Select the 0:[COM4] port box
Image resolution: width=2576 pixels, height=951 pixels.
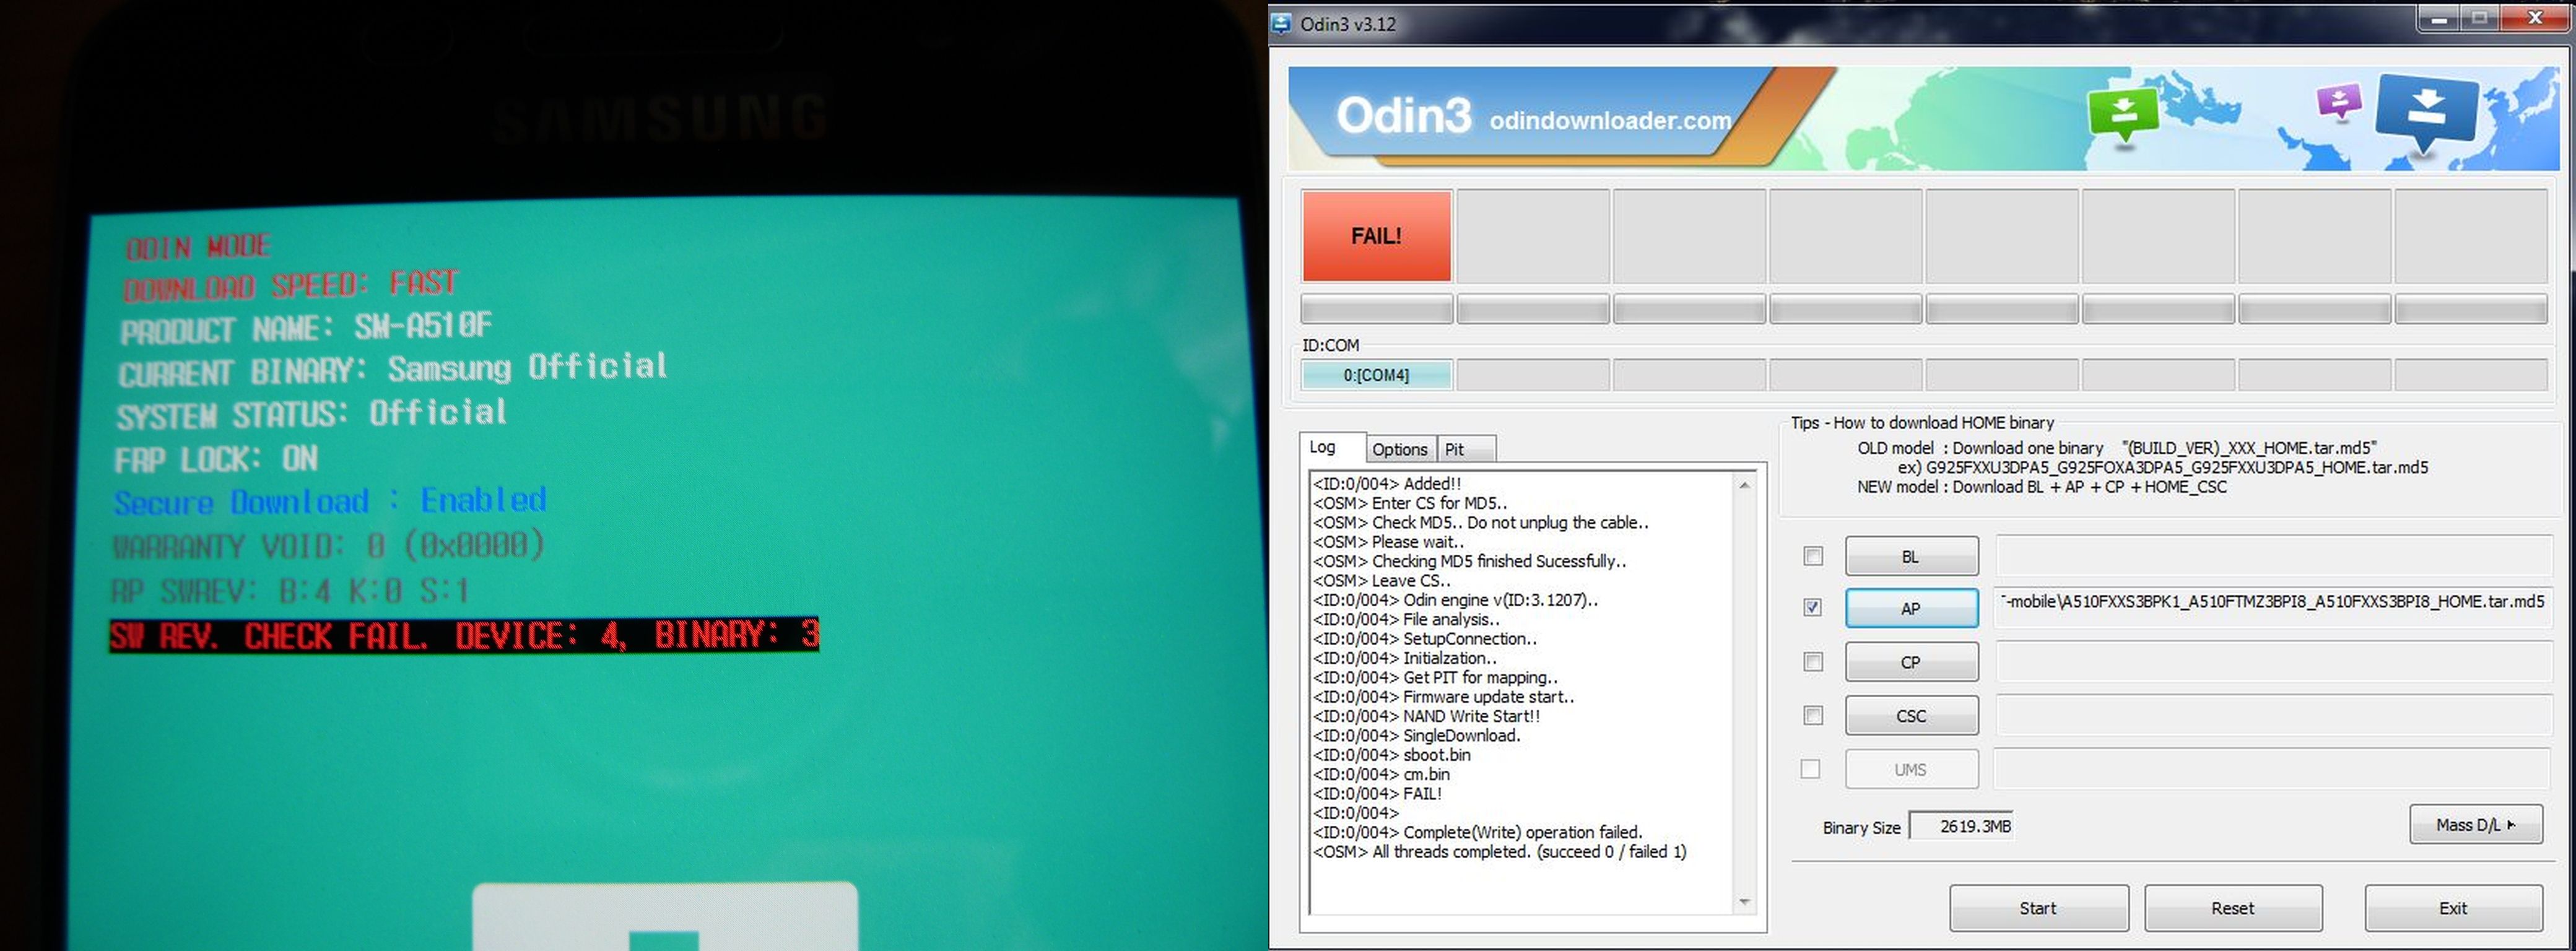tap(1376, 375)
